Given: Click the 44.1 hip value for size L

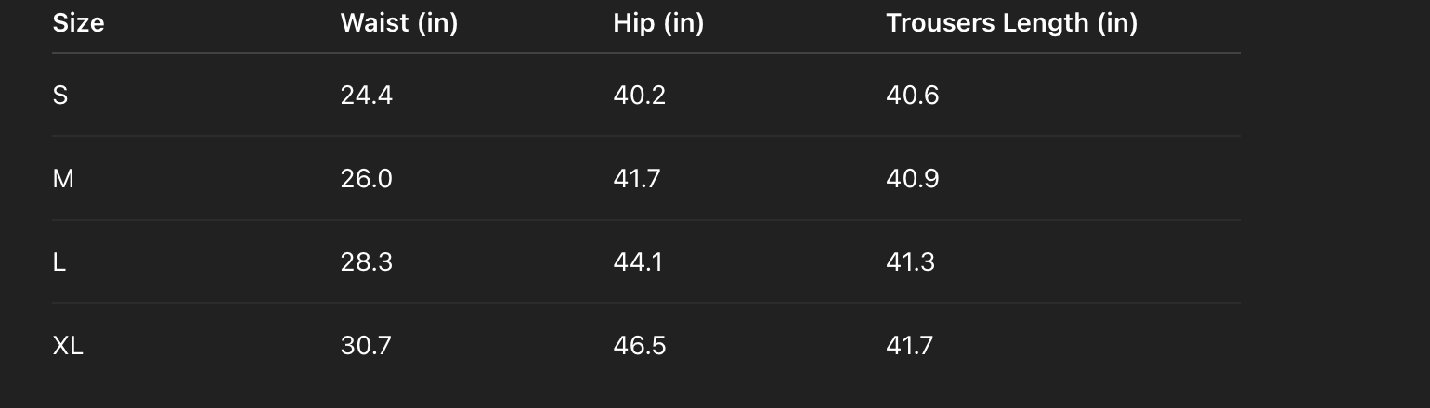Looking at the screenshot, I should 638,262.
